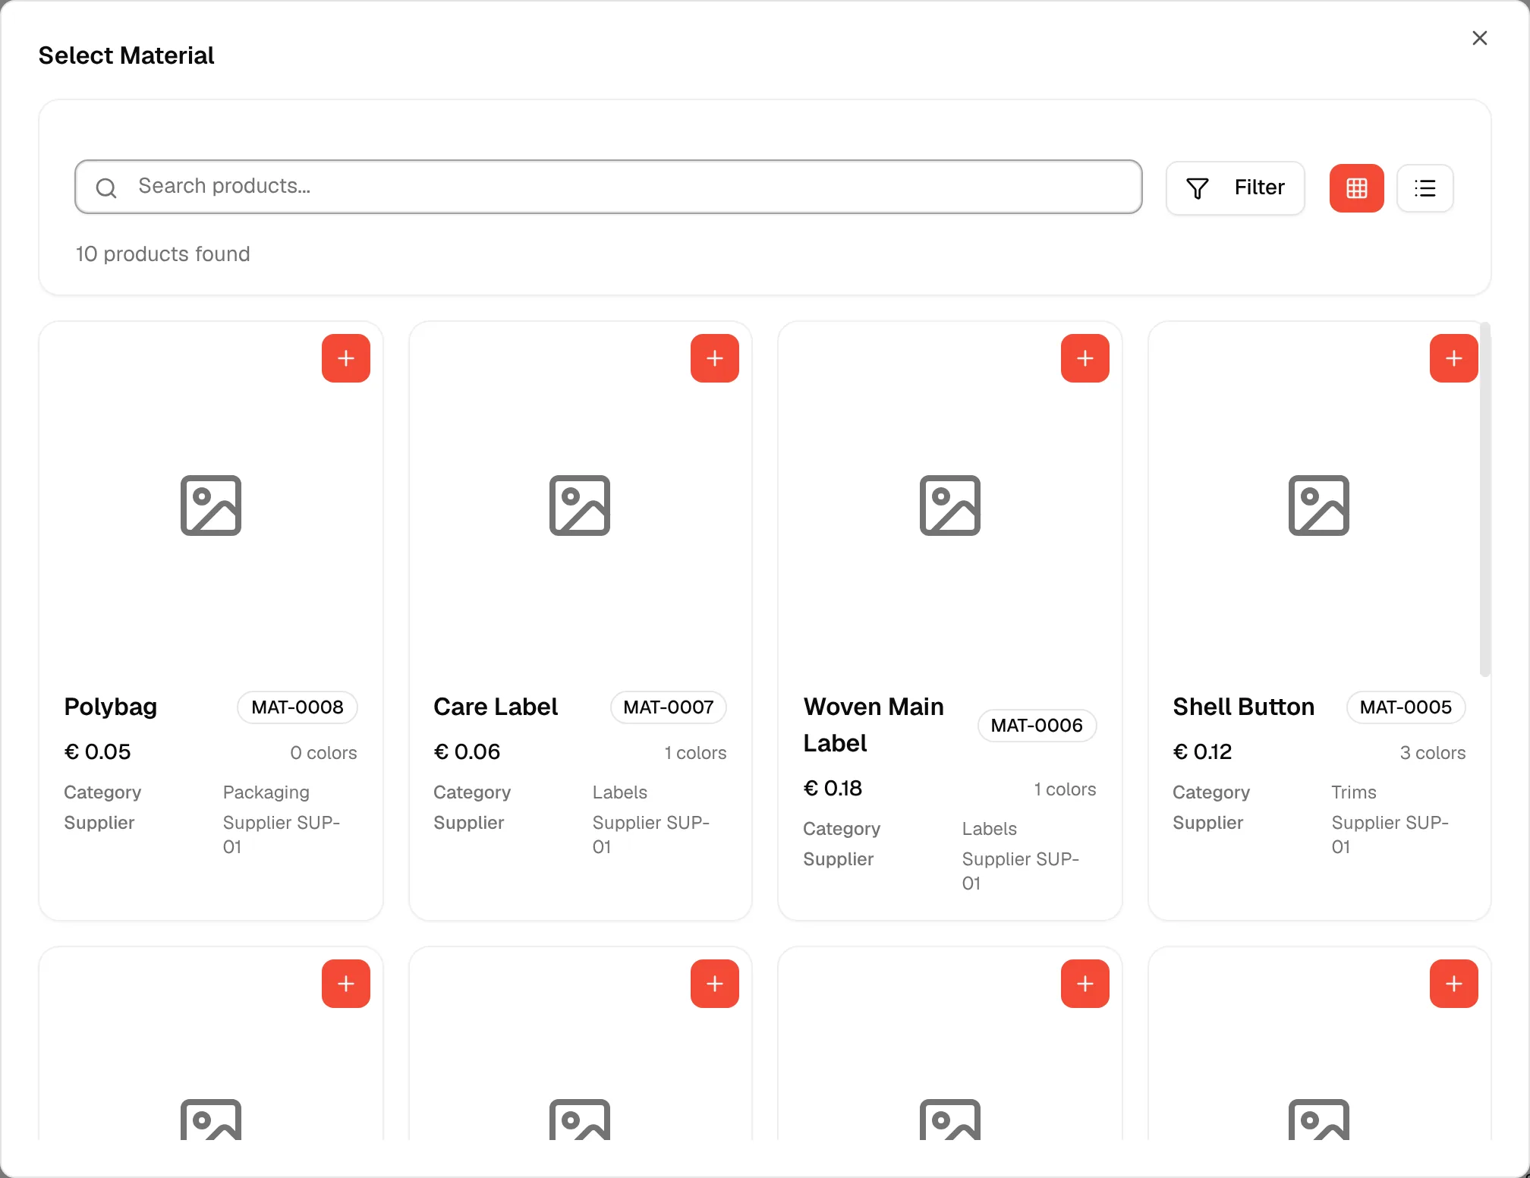Viewport: 1530px width, 1178px height.
Task: Click the '0 colors' label
Action: tap(323, 753)
